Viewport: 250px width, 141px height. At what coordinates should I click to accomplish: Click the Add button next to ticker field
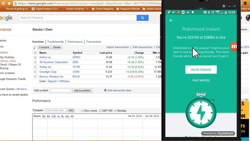[x=71, y=110]
